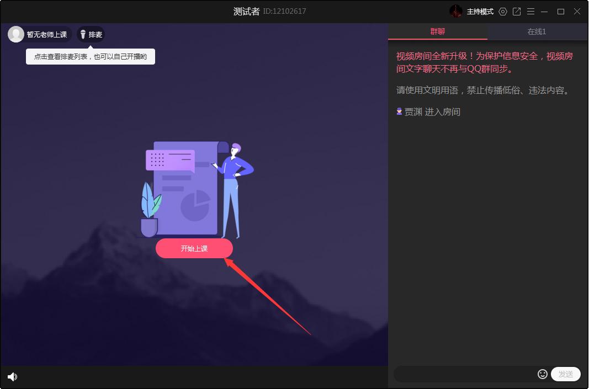Click the pop-out window icon

517,12
